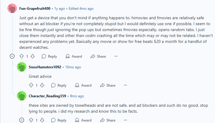Click SnooHamsters1092's green avatar

tap(22, 67)
